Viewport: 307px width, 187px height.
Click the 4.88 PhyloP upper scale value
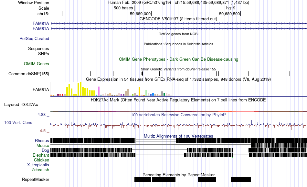pos(41,115)
